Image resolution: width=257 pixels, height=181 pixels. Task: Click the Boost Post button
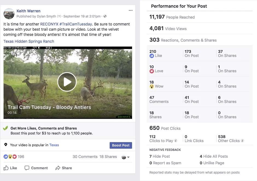pos(121,145)
